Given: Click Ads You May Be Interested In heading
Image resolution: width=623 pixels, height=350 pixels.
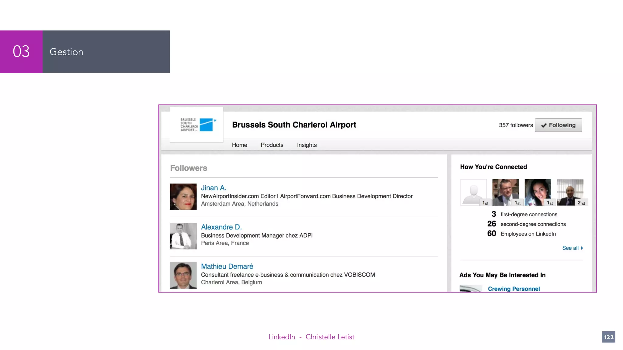Looking at the screenshot, I should [x=502, y=275].
